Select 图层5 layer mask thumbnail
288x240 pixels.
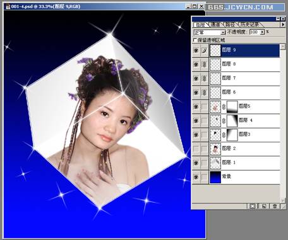[232, 106]
